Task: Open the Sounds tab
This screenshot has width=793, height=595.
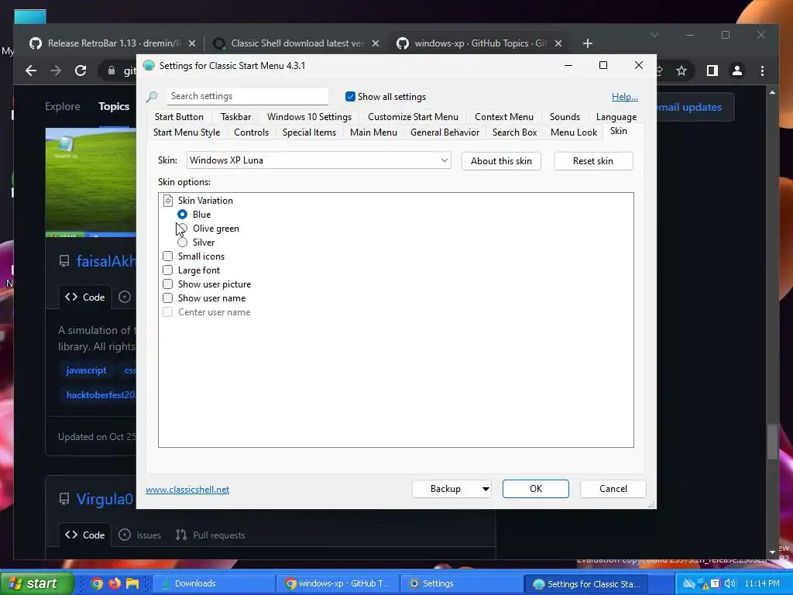Action: (x=565, y=117)
